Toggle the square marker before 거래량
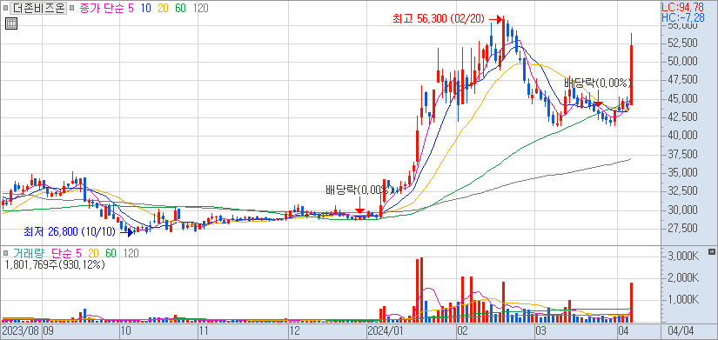This screenshot has height=340, width=718. 6,252
